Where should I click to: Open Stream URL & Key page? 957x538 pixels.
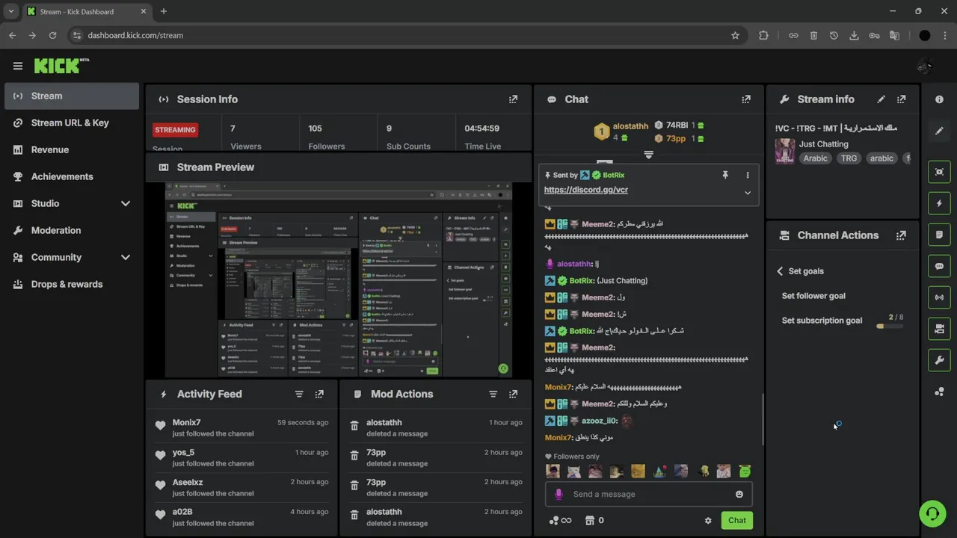(x=72, y=123)
